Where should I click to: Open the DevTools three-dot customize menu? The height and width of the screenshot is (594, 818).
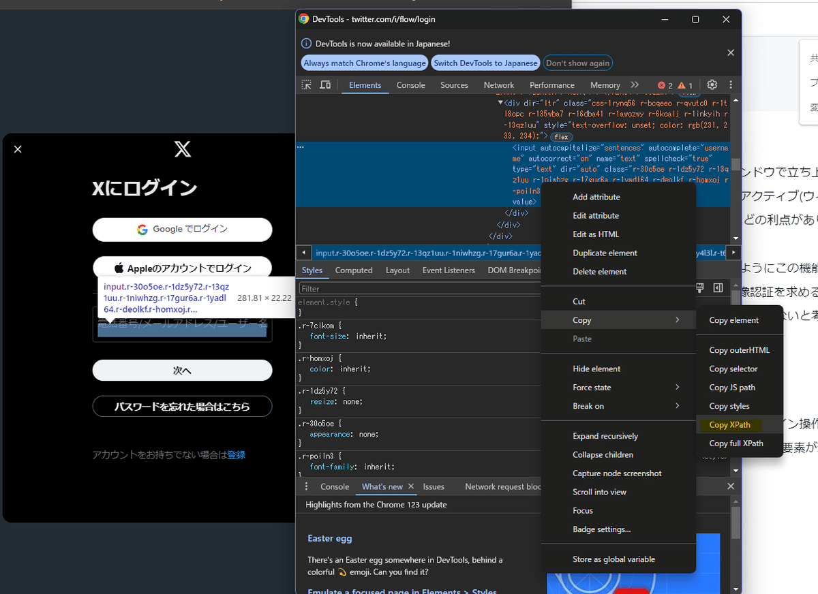731,85
